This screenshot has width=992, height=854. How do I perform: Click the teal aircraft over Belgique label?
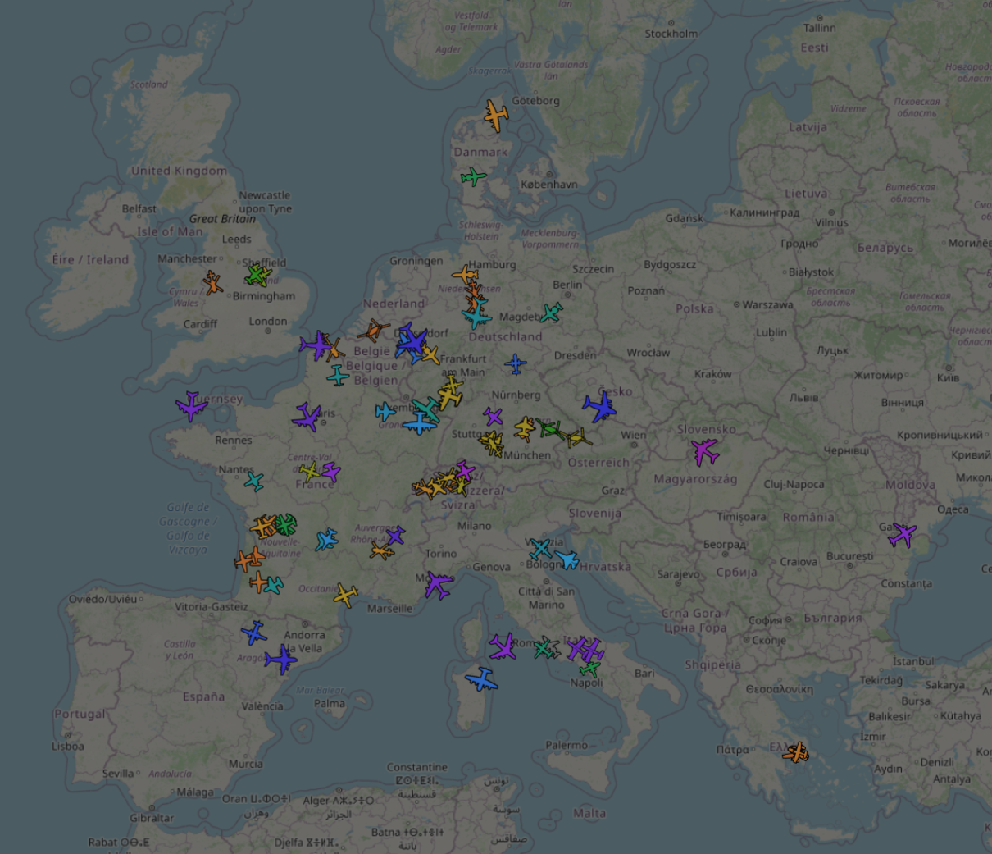pos(338,376)
